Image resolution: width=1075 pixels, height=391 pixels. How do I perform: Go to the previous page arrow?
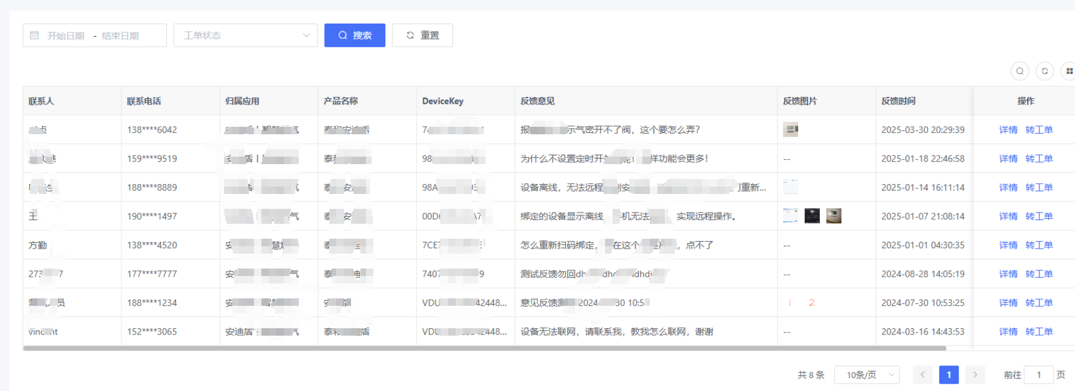[x=922, y=375]
